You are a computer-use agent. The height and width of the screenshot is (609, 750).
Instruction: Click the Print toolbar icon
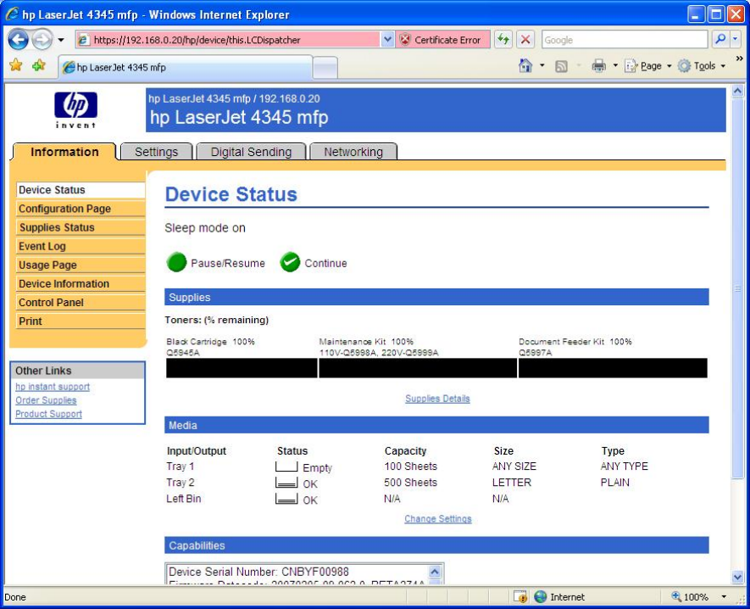tap(598, 65)
